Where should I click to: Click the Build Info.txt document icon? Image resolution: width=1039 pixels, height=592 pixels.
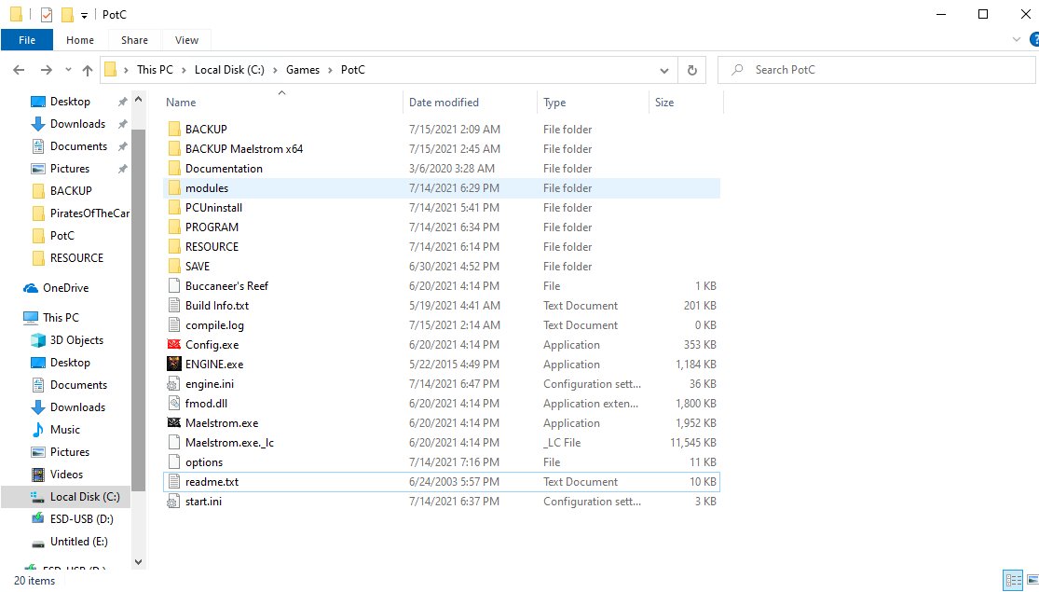(174, 306)
